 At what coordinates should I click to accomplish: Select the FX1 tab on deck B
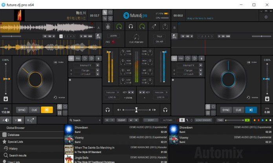click(x=174, y=58)
